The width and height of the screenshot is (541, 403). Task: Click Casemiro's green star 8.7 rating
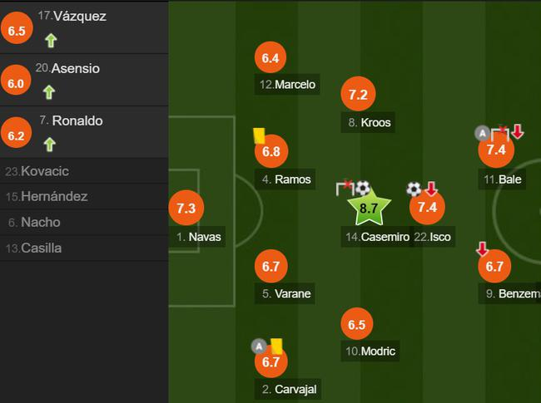click(369, 210)
